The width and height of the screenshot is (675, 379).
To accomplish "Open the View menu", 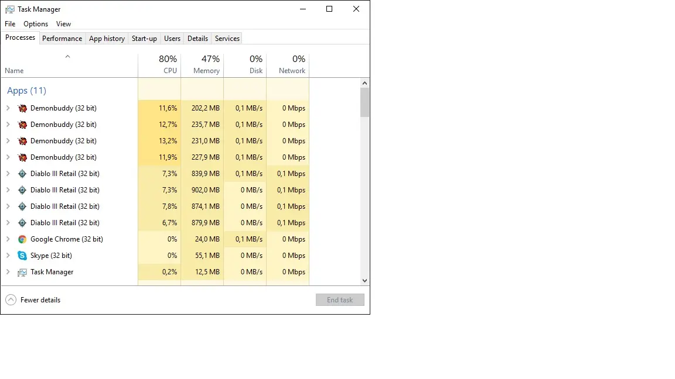I will coord(63,24).
